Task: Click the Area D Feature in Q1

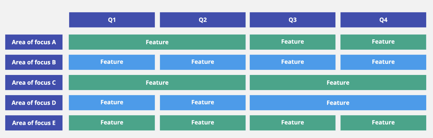Action: pos(112,103)
